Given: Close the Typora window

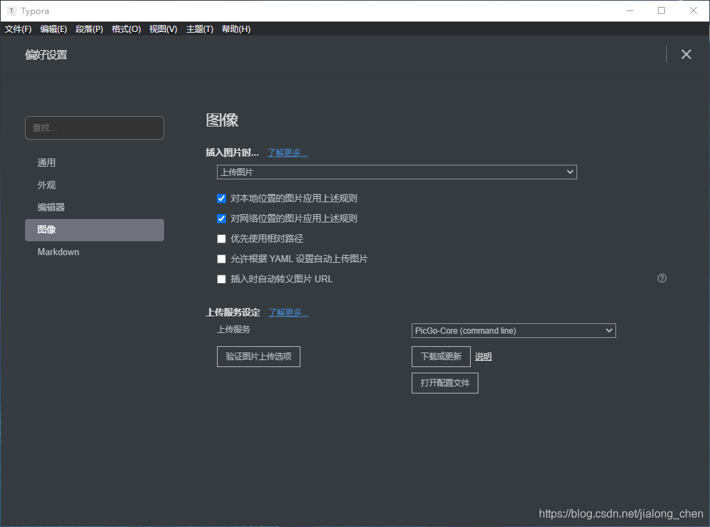Looking at the screenshot, I should (693, 10).
